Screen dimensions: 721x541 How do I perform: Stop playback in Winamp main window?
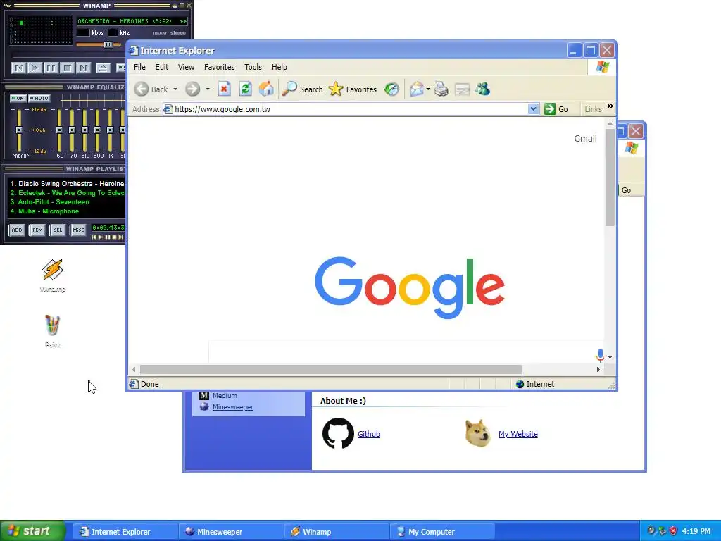[67, 68]
